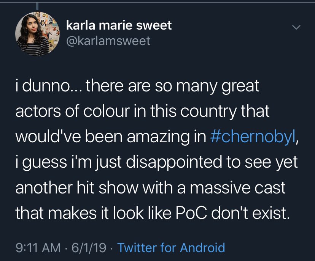Click the reply thread line above avatar

[37, 6]
